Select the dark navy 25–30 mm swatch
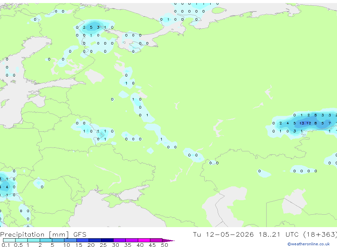This screenshot has height=247, width=337. point(107,240)
